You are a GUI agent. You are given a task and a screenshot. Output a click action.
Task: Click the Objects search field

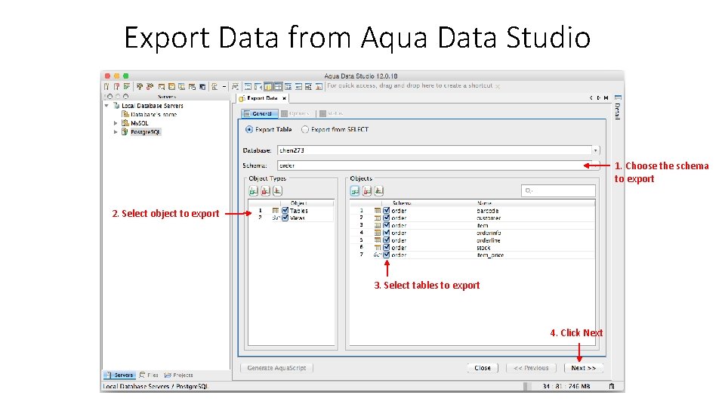pos(558,190)
